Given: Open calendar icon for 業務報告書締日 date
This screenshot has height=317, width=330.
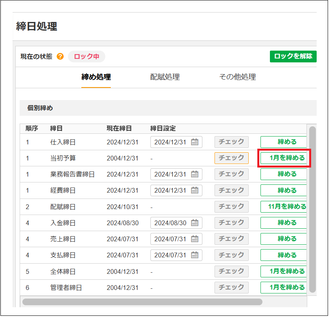Looking at the screenshot, I should coord(194,174).
